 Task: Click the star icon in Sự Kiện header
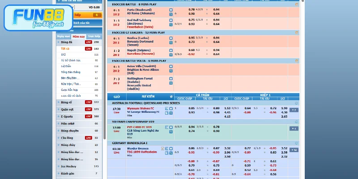[170, 97]
